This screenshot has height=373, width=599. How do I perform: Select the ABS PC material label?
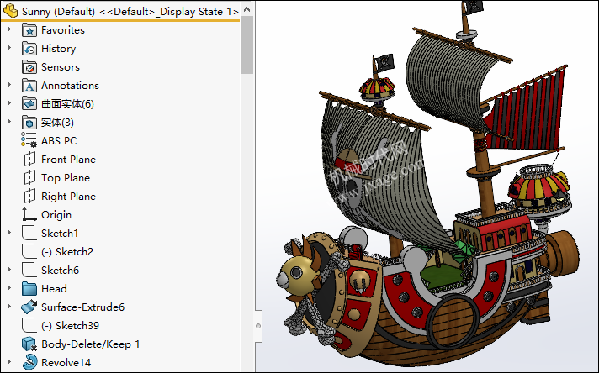coord(59,141)
